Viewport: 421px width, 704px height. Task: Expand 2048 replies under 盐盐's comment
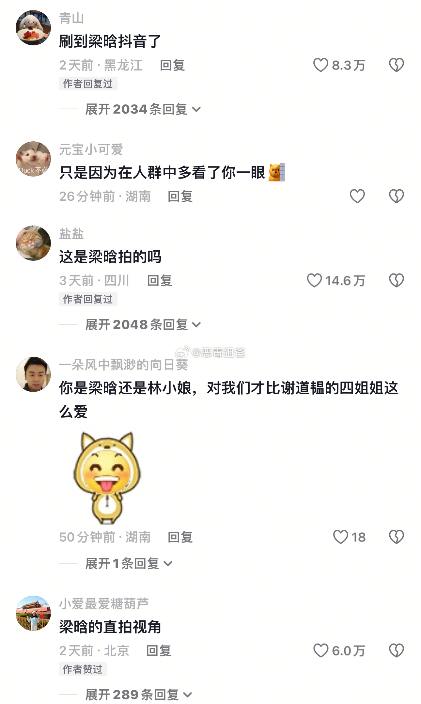point(143,324)
